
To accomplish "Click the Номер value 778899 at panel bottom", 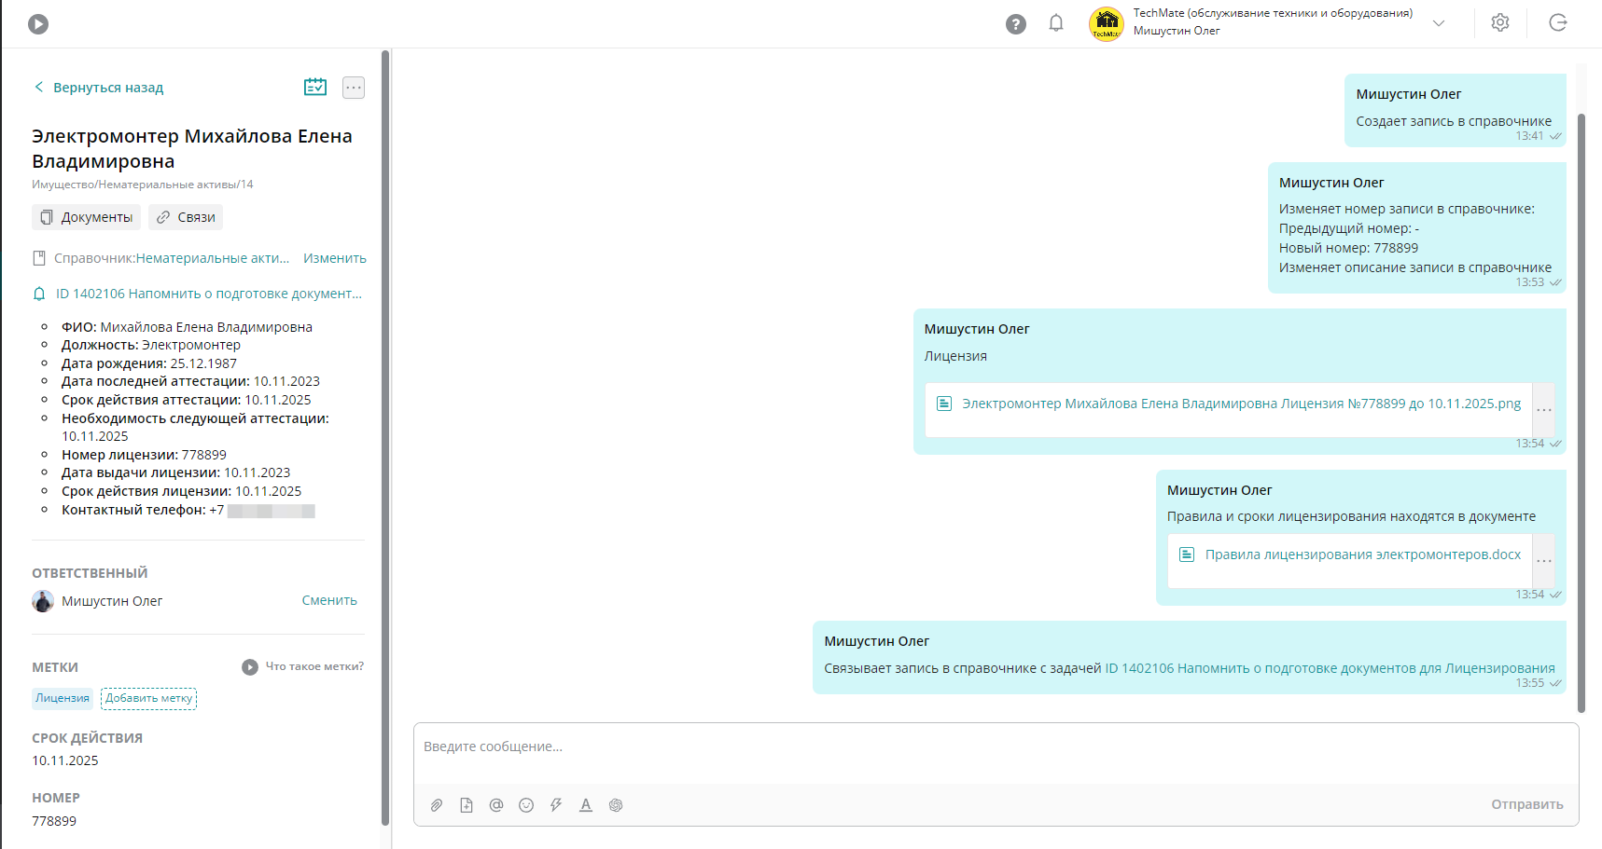I will [x=54, y=821].
